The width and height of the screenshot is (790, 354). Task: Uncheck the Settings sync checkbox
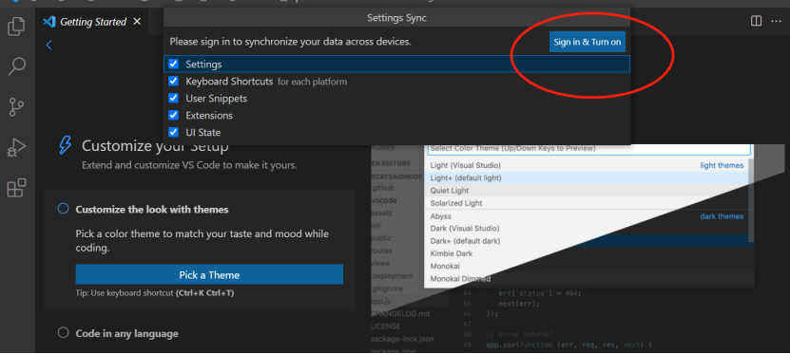173,64
